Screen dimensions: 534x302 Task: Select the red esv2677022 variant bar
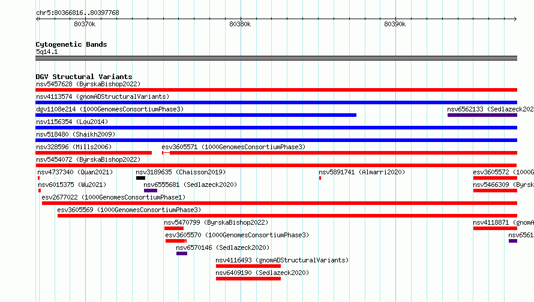(280, 203)
